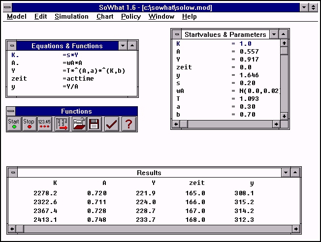321x242 pixels.
Task: Click the red checkmark icon
Action: click(x=112, y=124)
